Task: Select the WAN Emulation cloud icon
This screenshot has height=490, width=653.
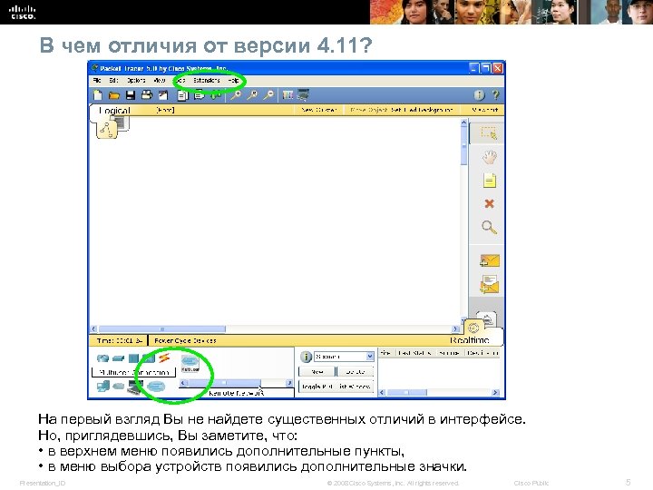Action: tap(119, 387)
